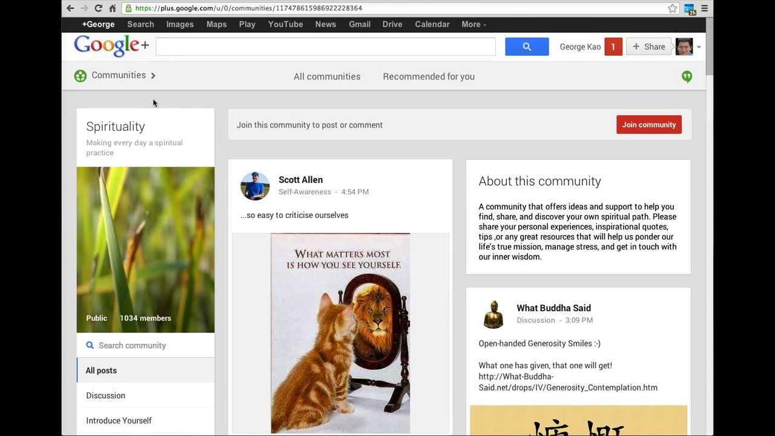The image size is (775, 436).
Task: Go forward in browser history
Action: 84,8
